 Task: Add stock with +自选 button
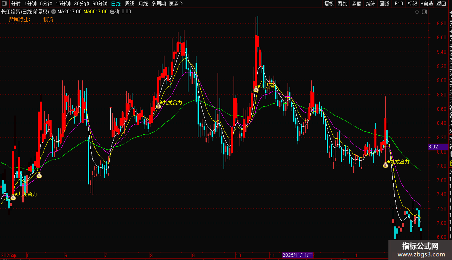click(427, 4)
